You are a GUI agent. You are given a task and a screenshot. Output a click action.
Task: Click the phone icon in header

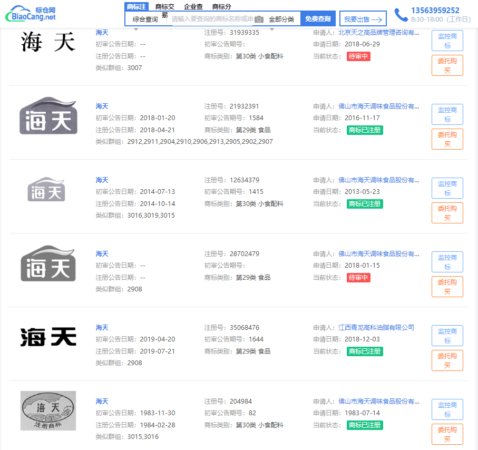coord(401,15)
